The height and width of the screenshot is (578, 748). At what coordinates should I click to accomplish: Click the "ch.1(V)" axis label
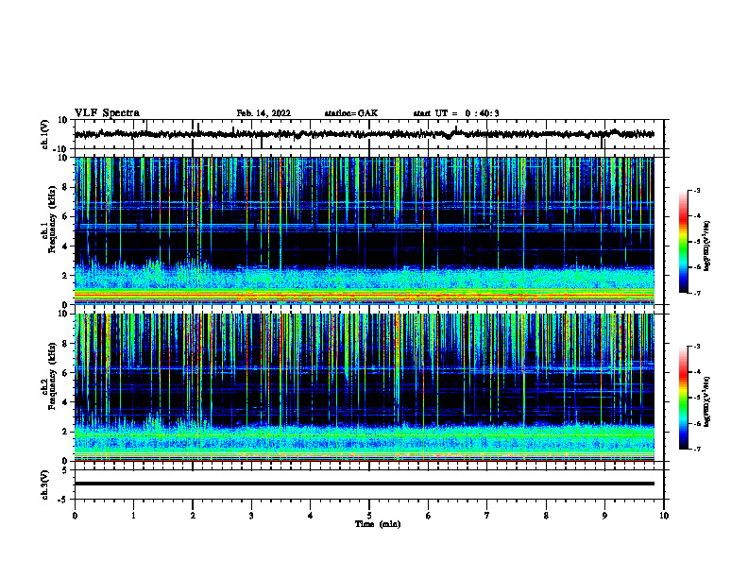tap(45, 134)
